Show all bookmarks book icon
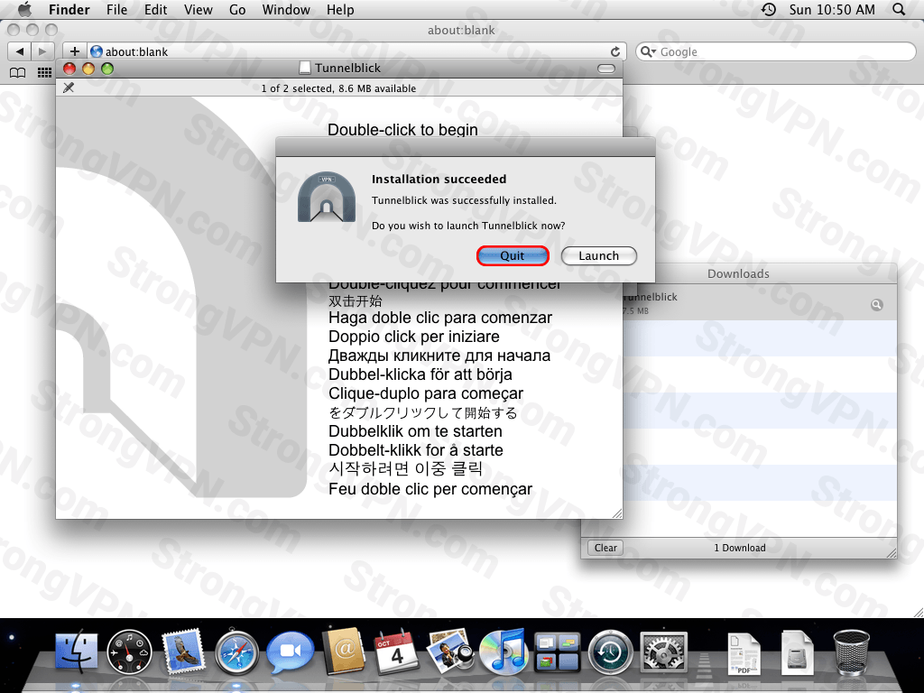This screenshot has height=693, width=924. click(18, 72)
